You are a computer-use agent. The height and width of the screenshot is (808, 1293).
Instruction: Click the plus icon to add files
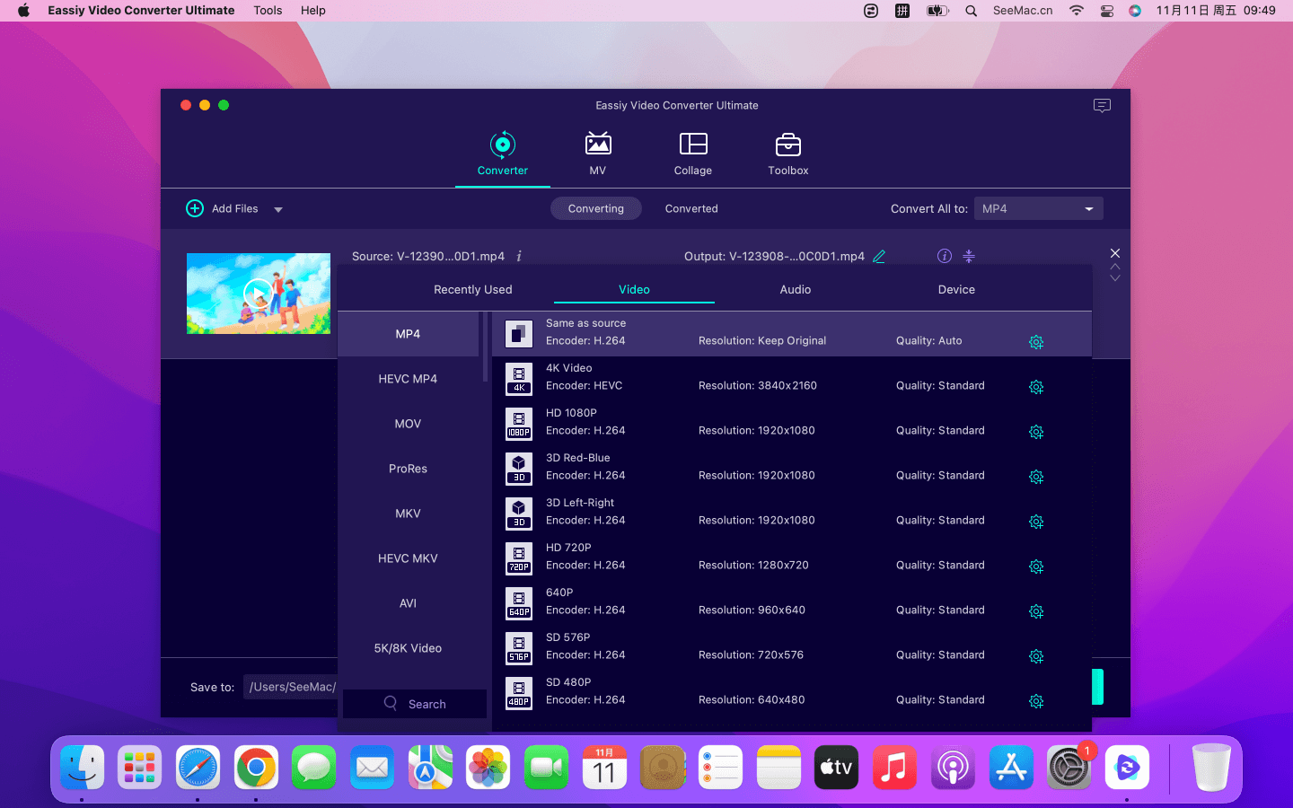(x=195, y=208)
